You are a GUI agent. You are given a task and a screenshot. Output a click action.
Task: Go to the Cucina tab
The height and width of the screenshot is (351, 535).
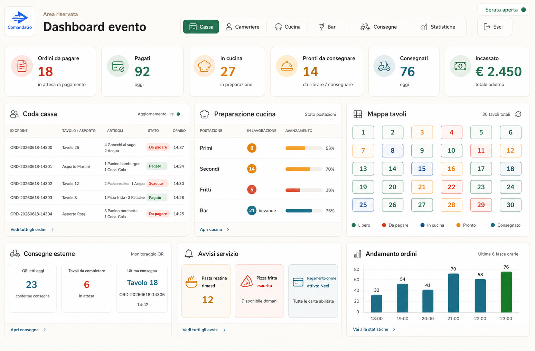(x=288, y=27)
